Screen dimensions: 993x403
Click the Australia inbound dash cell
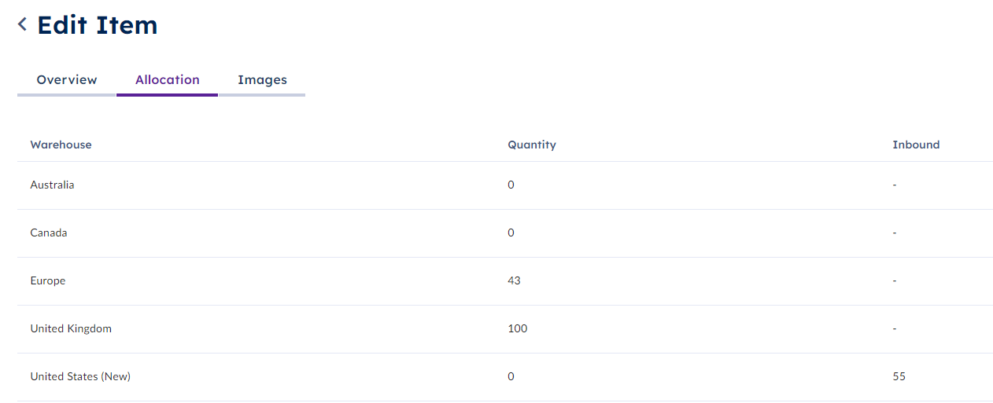pyautogui.click(x=895, y=185)
